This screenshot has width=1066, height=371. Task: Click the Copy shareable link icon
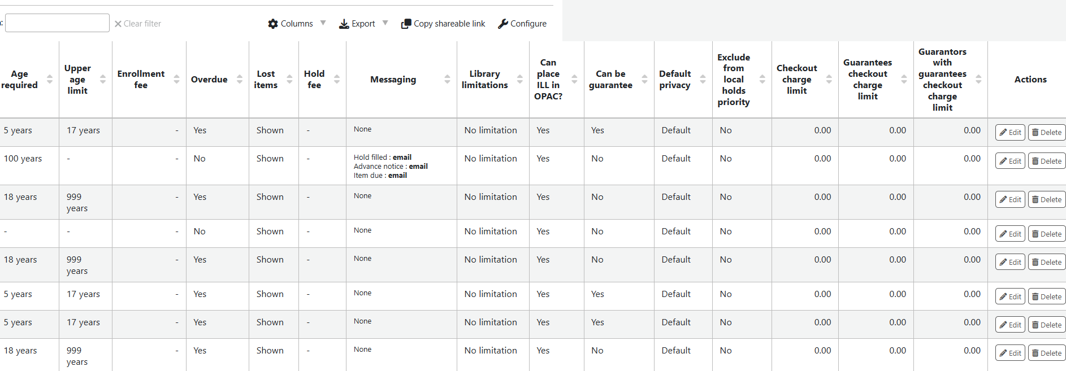pos(406,24)
